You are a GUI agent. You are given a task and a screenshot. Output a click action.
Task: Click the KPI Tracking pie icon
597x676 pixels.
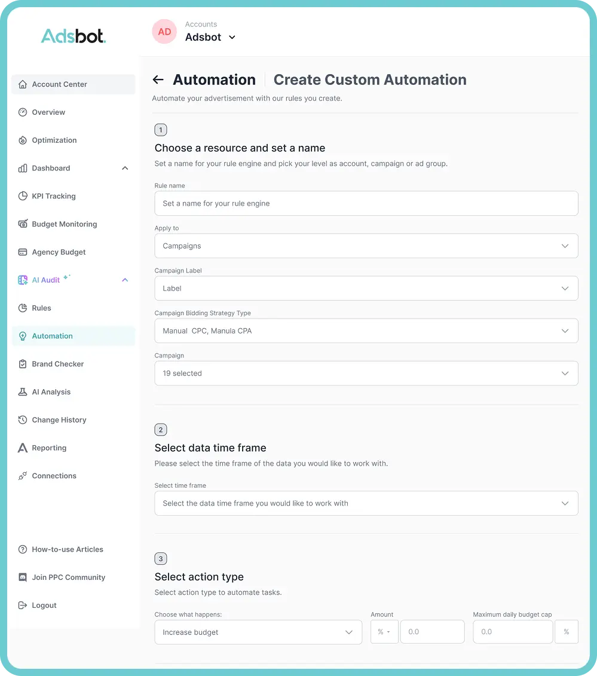pos(23,196)
